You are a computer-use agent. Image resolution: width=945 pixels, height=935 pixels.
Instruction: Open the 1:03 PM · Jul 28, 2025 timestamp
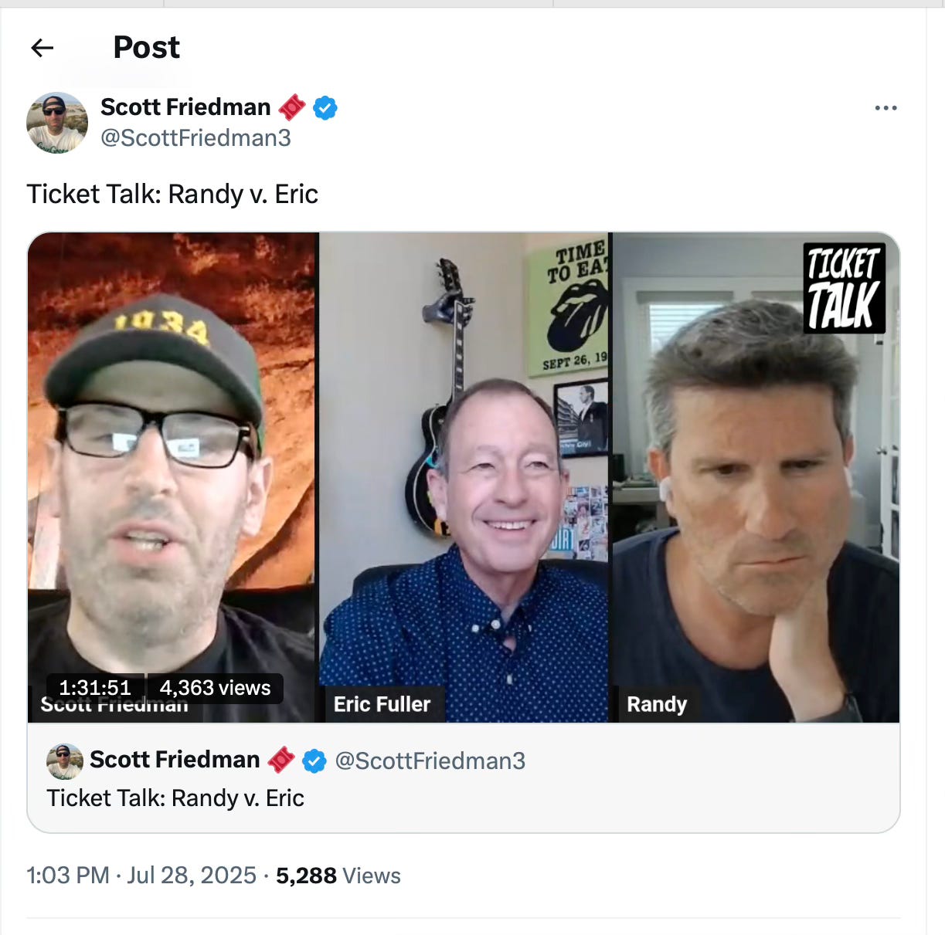point(141,876)
